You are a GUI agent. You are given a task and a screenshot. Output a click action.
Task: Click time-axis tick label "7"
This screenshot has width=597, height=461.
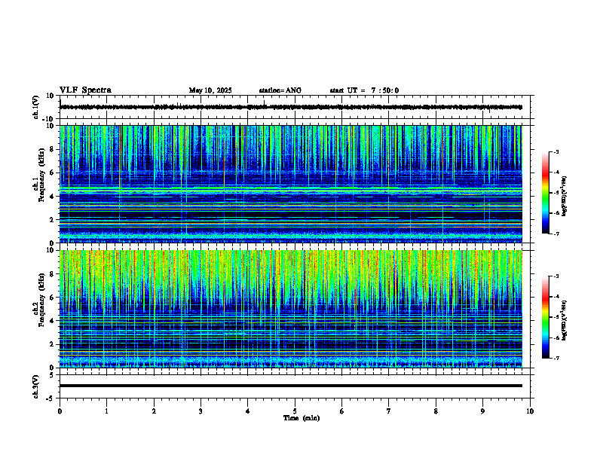389,411
